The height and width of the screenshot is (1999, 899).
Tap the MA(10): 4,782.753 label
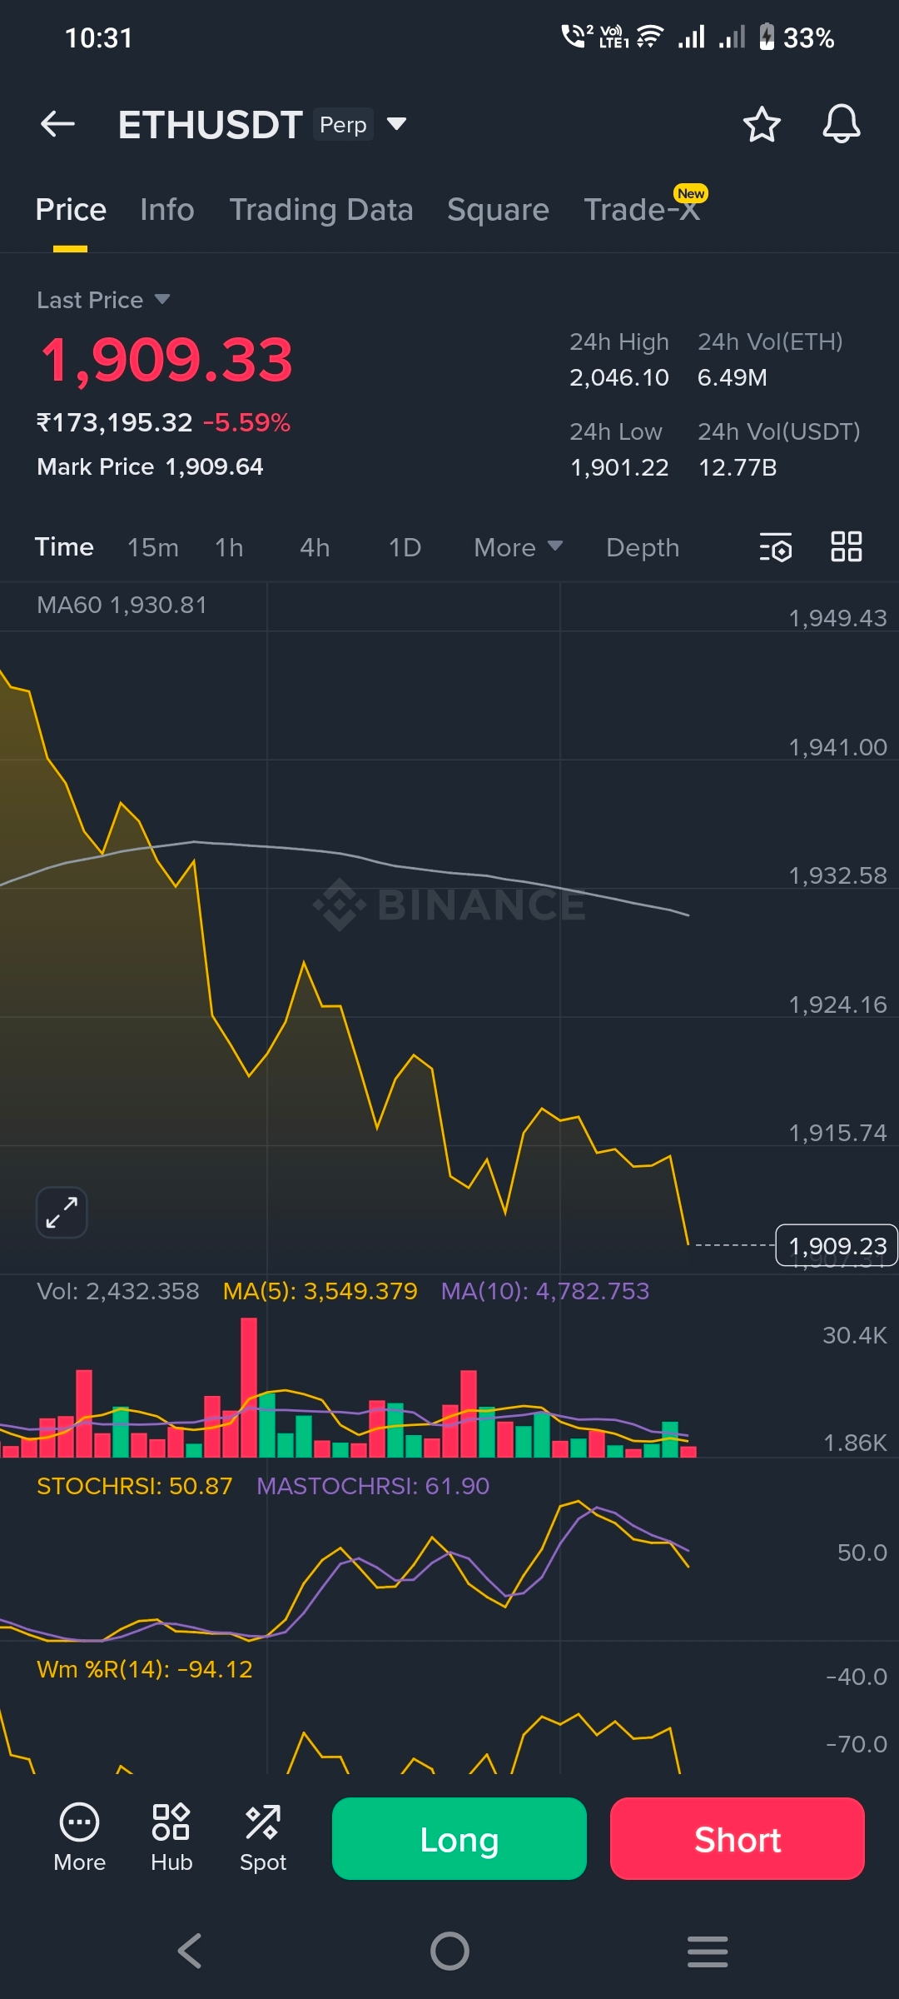(x=544, y=1291)
